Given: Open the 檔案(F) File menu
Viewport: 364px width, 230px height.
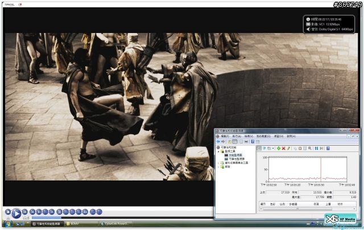Looking at the screenshot, I should 225,137.
